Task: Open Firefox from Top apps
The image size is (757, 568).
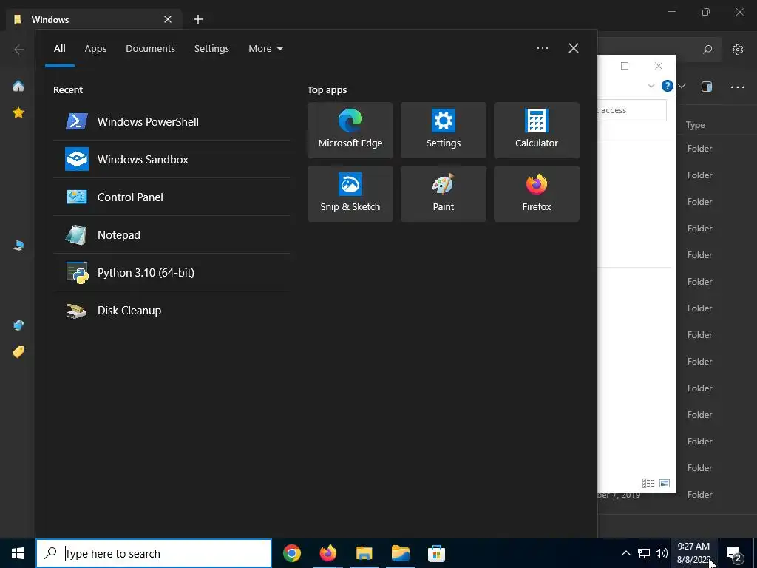Action: point(537,194)
